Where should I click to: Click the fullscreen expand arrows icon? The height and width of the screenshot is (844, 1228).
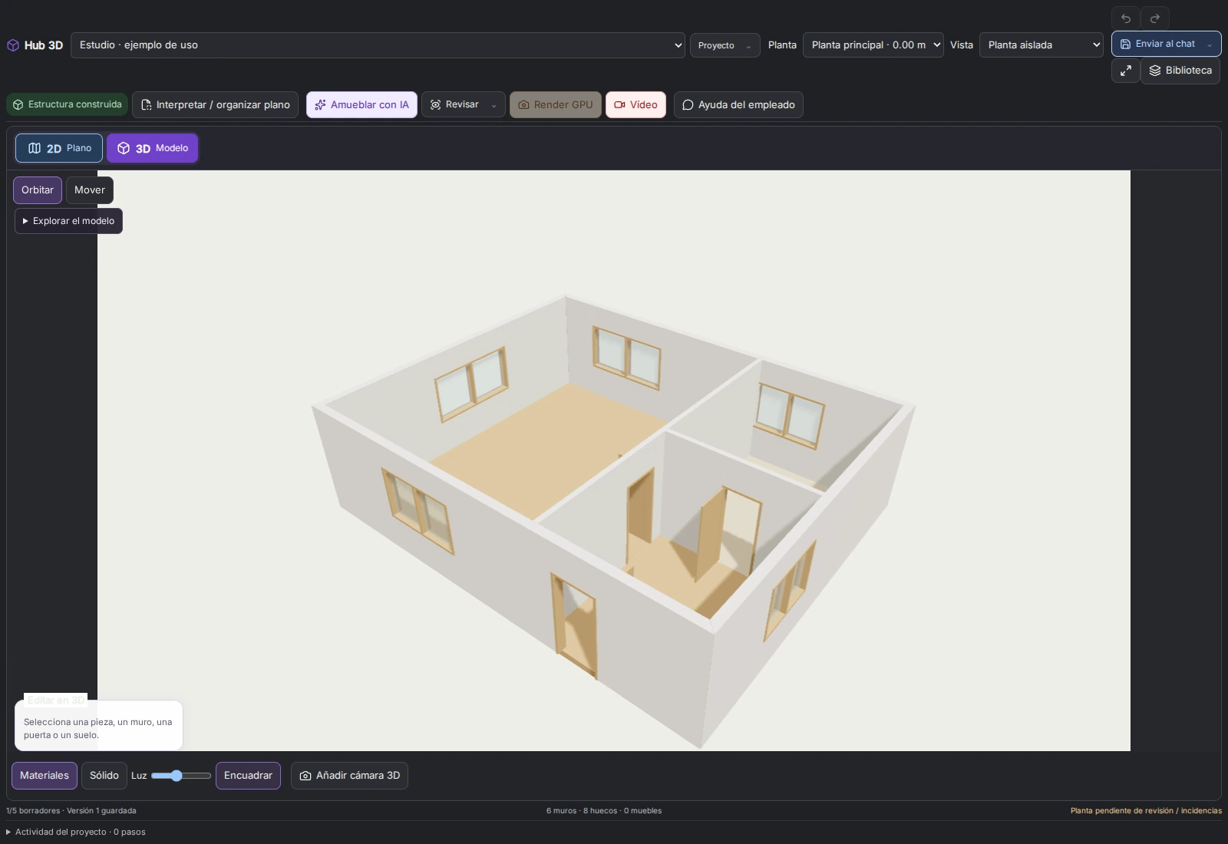coord(1126,71)
